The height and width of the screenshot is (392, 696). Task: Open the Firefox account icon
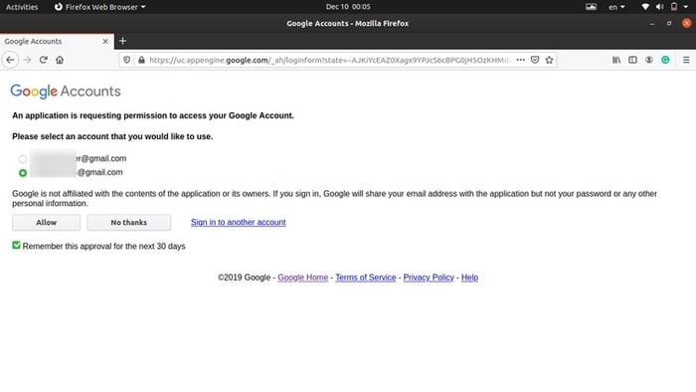(x=649, y=60)
